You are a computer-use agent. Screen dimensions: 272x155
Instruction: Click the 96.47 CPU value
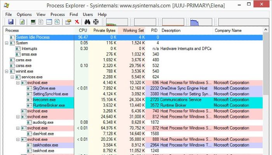click(83, 37)
